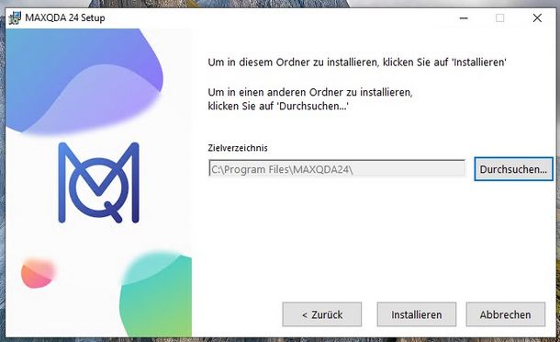Click the 'klicken Sie auf Durchsuchen...' text line
This screenshot has height=342, width=560.
point(278,107)
